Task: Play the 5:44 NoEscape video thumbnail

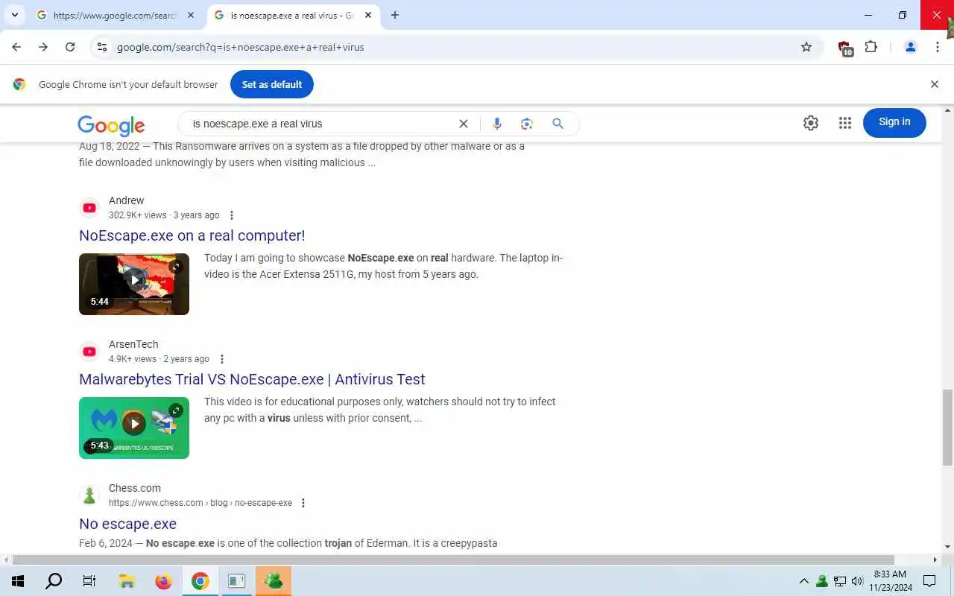Action: (x=134, y=284)
